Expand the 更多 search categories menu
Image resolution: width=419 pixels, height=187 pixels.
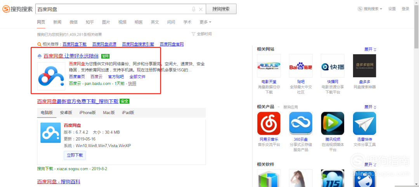point(205,22)
